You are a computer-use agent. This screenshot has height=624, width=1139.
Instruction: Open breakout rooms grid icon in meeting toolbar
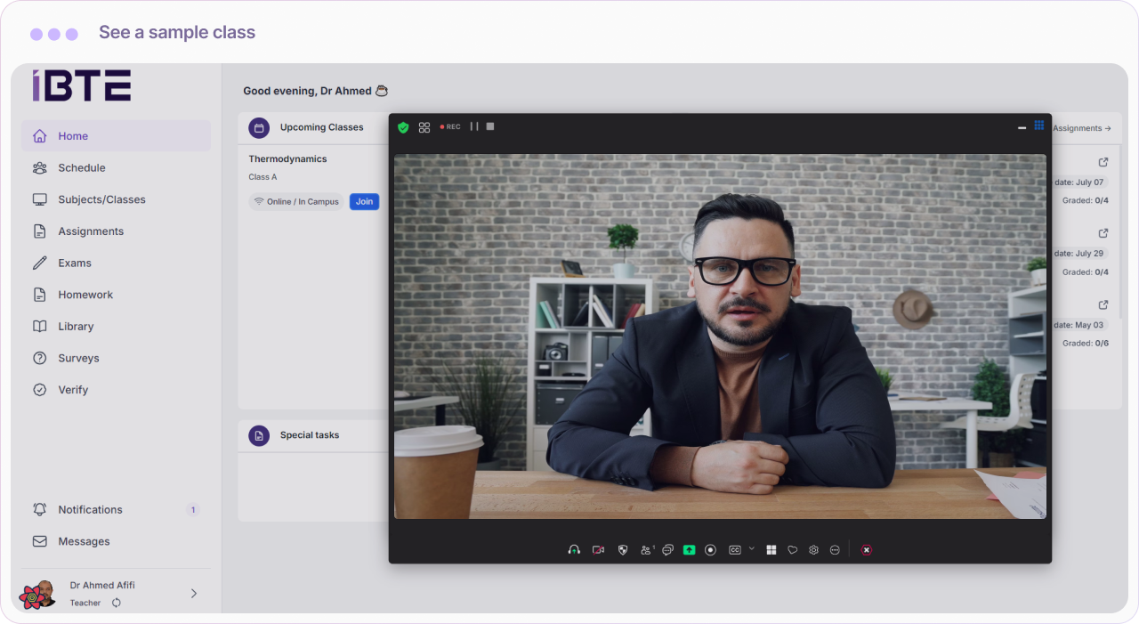771,550
